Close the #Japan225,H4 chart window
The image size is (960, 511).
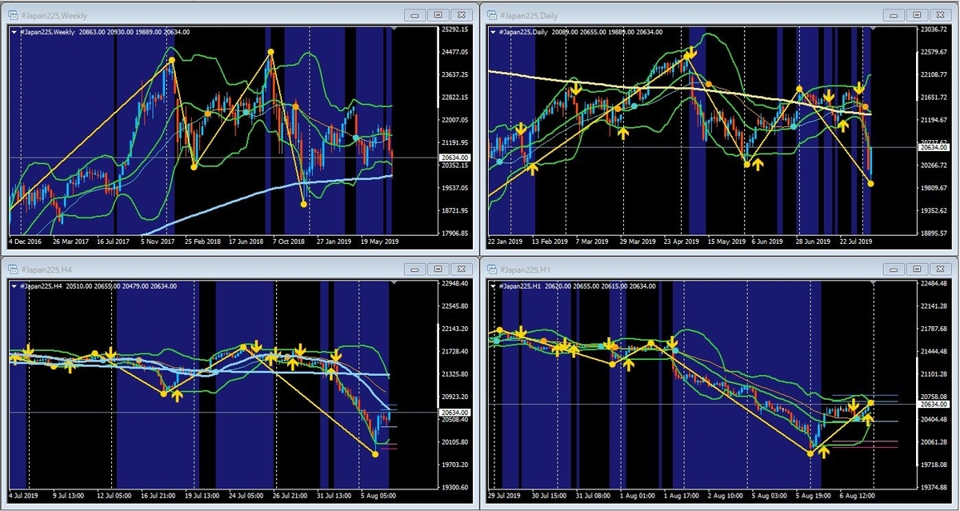click(461, 269)
